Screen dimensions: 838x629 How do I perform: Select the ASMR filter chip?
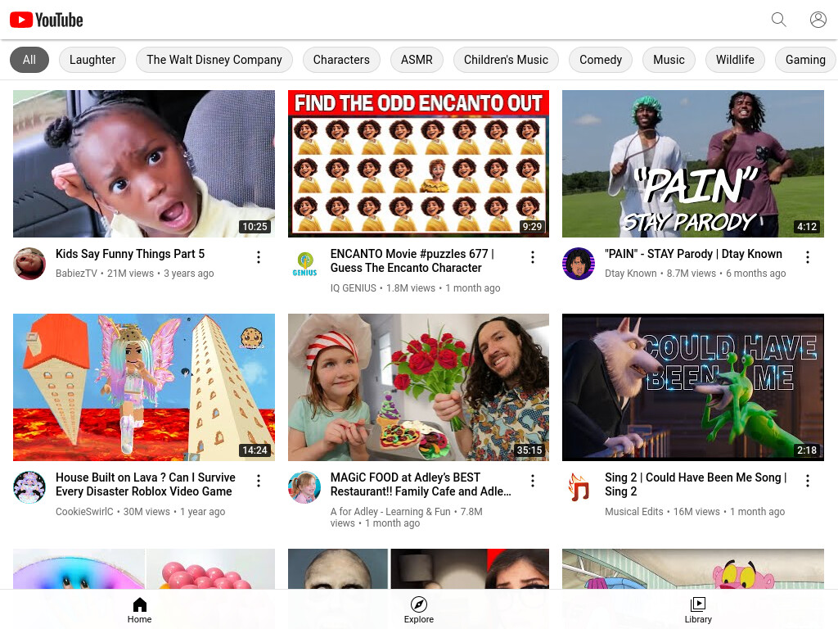coord(417,59)
